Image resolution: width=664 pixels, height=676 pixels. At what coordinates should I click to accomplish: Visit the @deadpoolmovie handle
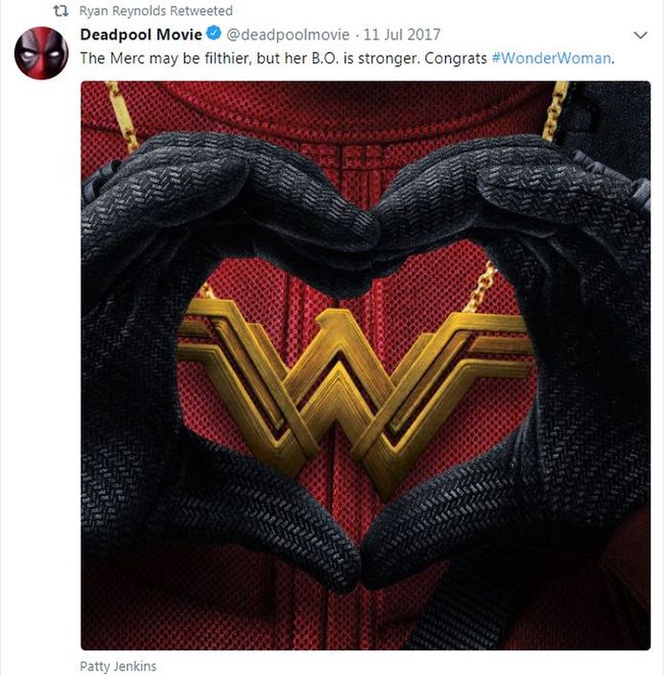[288, 35]
